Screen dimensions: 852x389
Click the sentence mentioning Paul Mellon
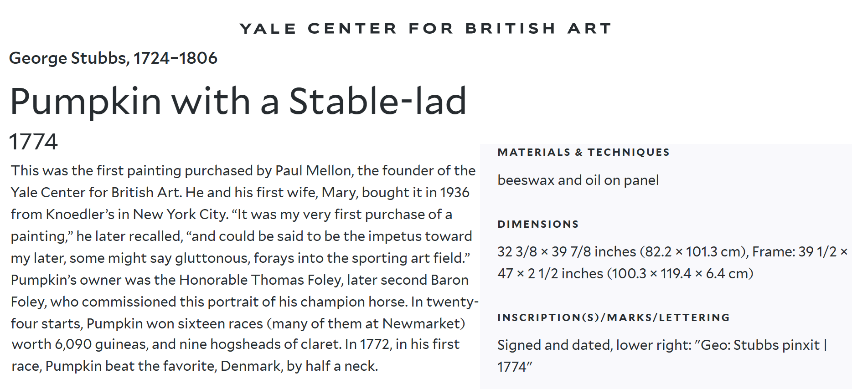pyautogui.click(x=243, y=171)
